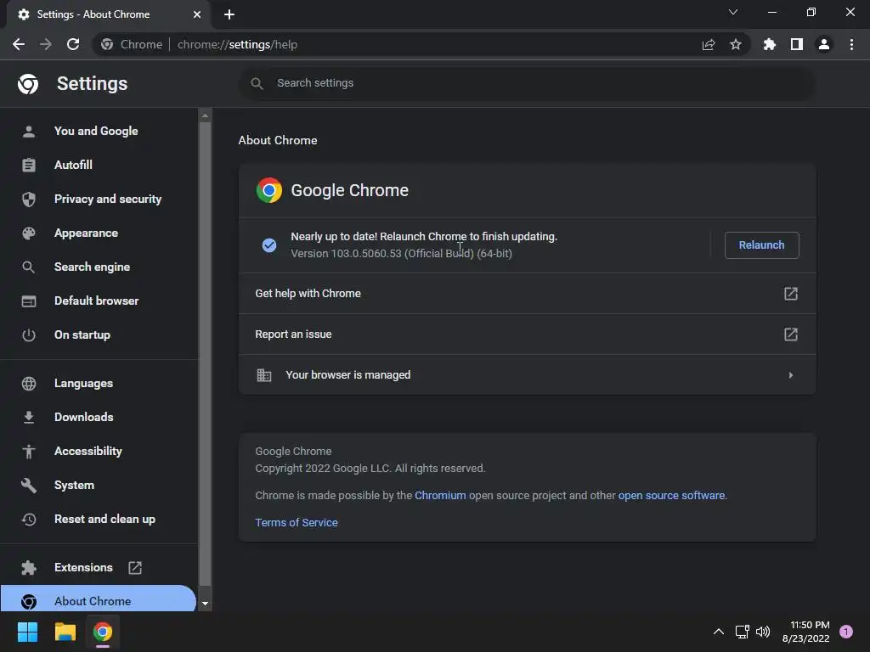
Task: Show hidden system tray icons
Action: (x=719, y=632)
